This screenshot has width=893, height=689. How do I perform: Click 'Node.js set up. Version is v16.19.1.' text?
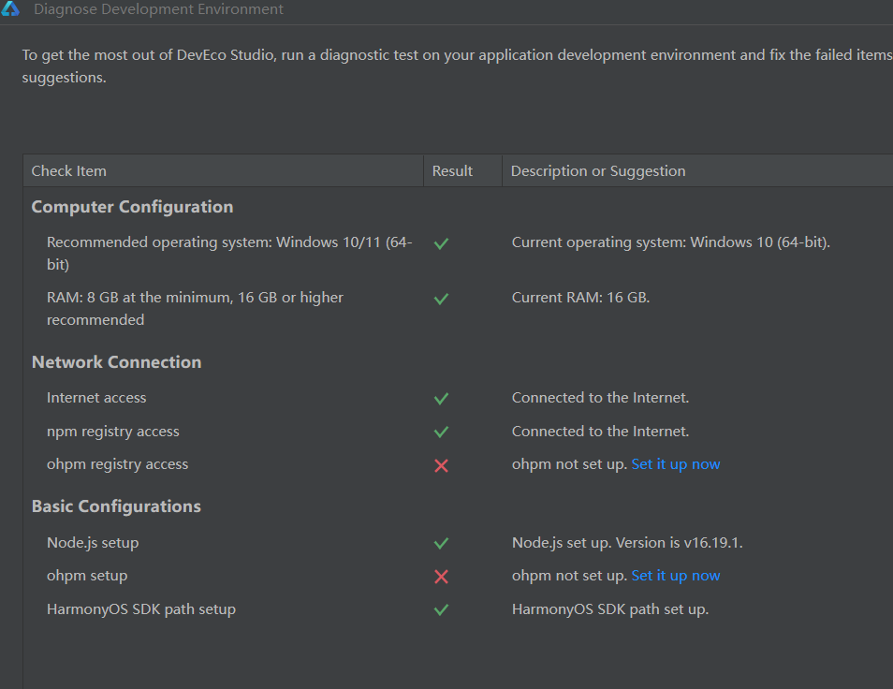tap(627, 543)
